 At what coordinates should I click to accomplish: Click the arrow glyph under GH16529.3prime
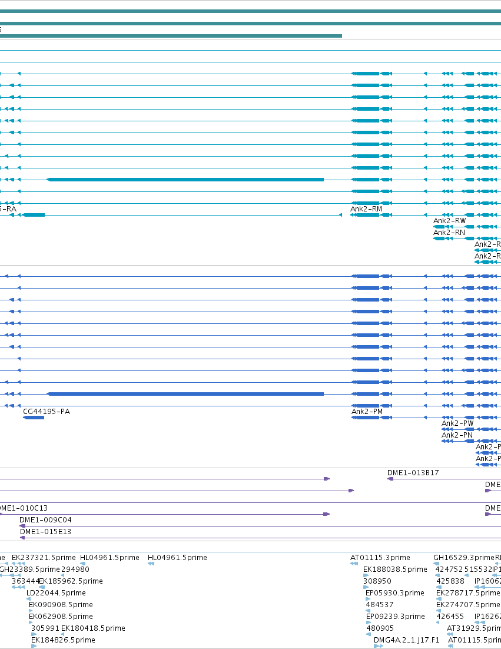[x=436, y=564]
